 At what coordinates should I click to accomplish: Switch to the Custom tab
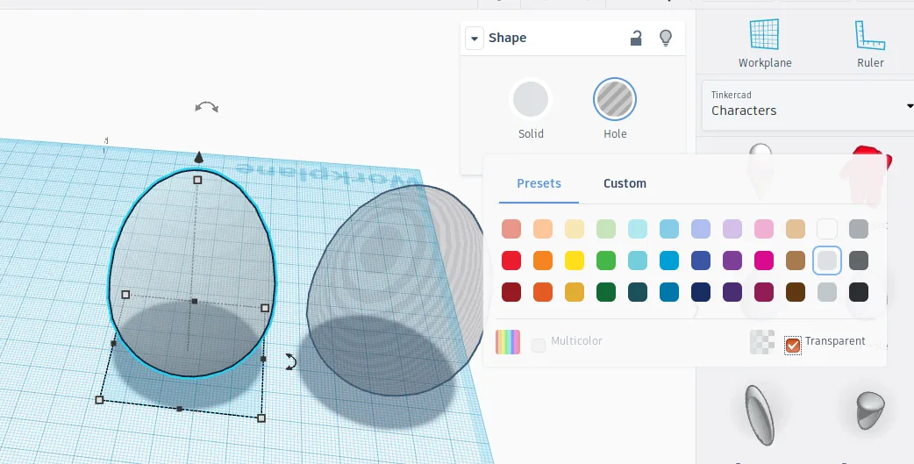click(625, 183)
